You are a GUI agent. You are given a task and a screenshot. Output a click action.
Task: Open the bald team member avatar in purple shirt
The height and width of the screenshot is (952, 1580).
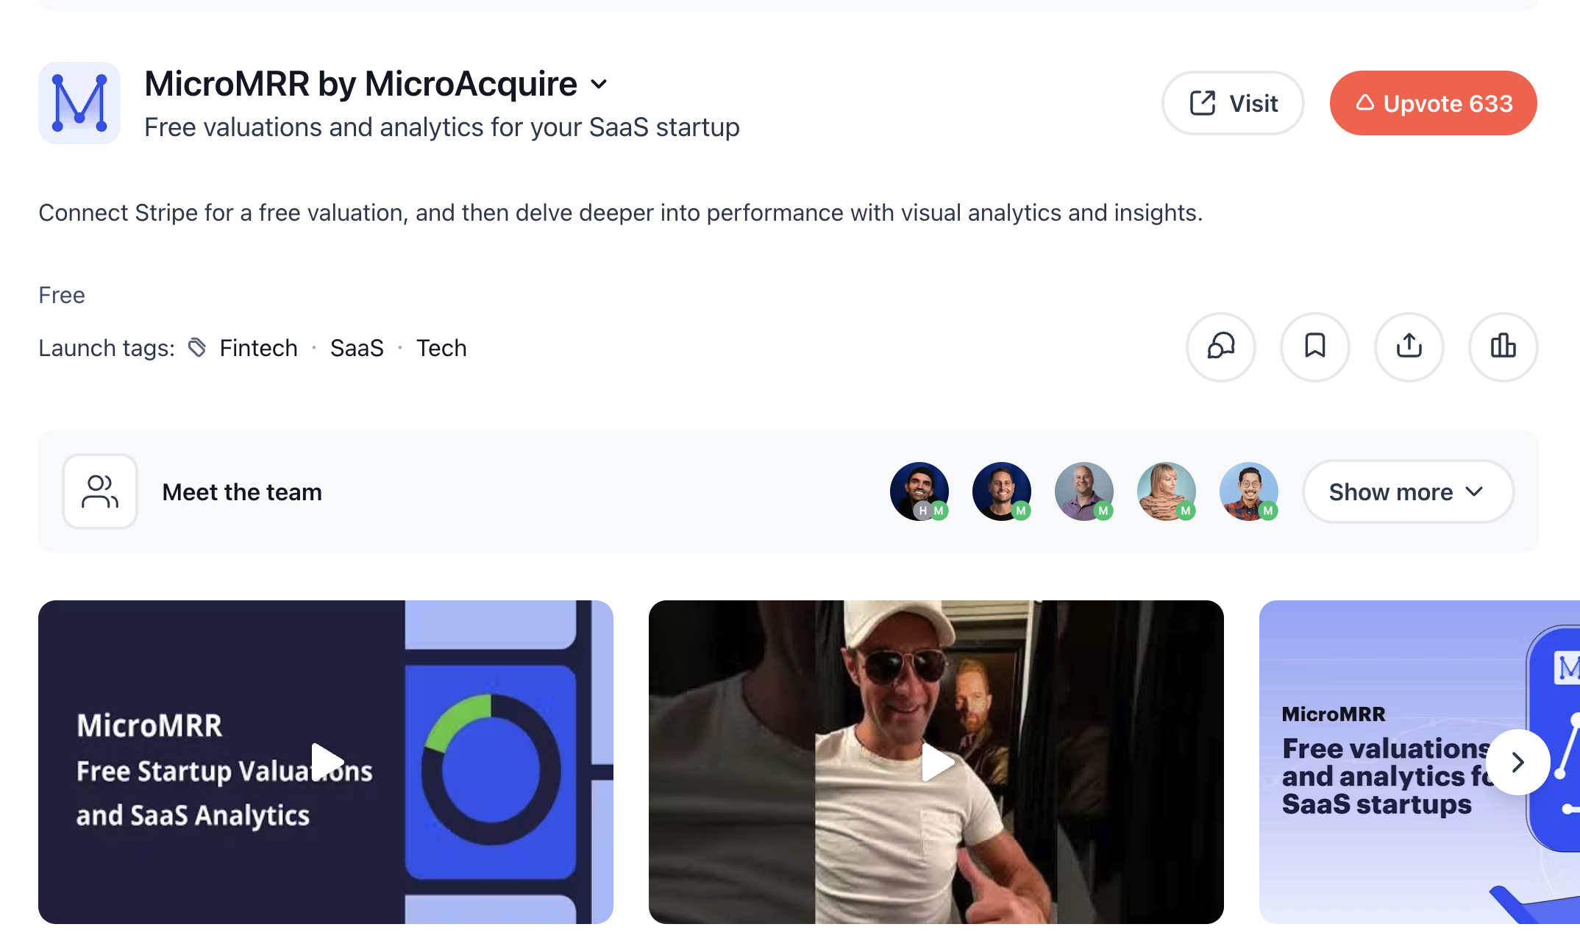coord(1084,491)
